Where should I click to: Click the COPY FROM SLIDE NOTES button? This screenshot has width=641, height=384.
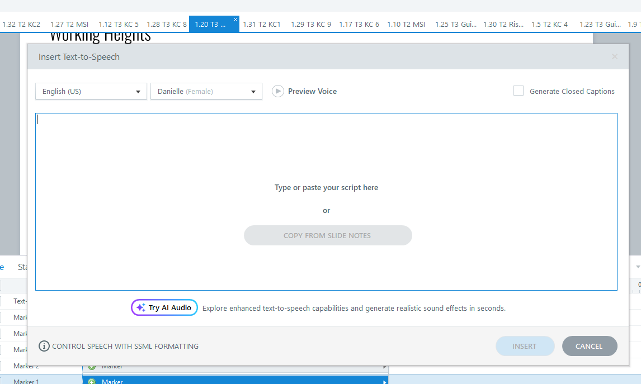coord(328,235)
